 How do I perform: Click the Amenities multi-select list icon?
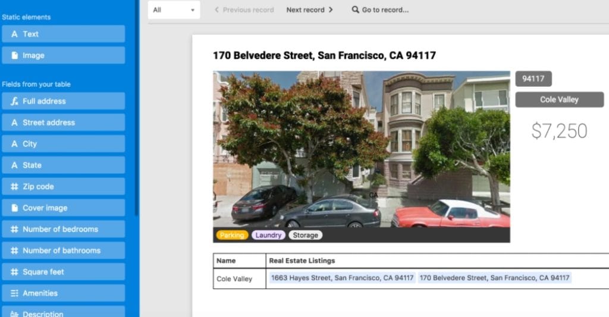14,294
